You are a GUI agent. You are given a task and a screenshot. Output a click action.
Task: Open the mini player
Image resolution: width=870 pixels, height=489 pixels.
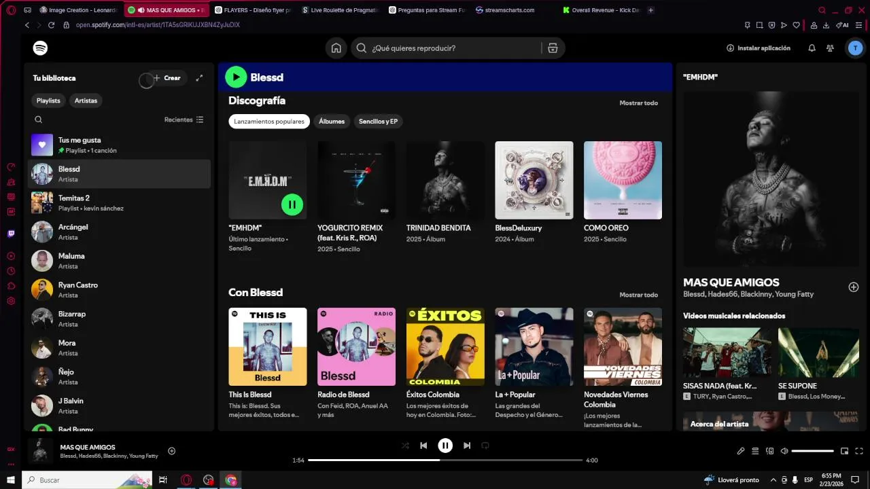(845, 451)
